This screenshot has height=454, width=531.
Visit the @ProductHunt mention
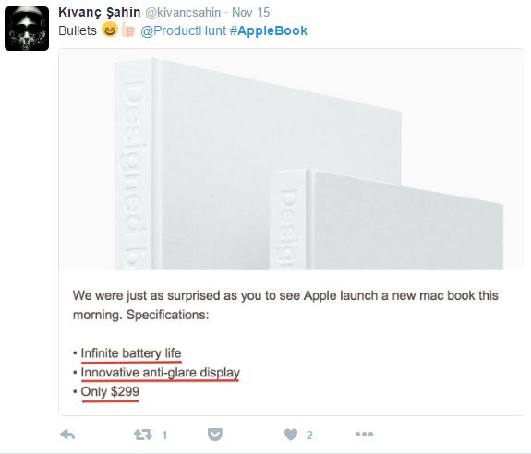[183, 30]
